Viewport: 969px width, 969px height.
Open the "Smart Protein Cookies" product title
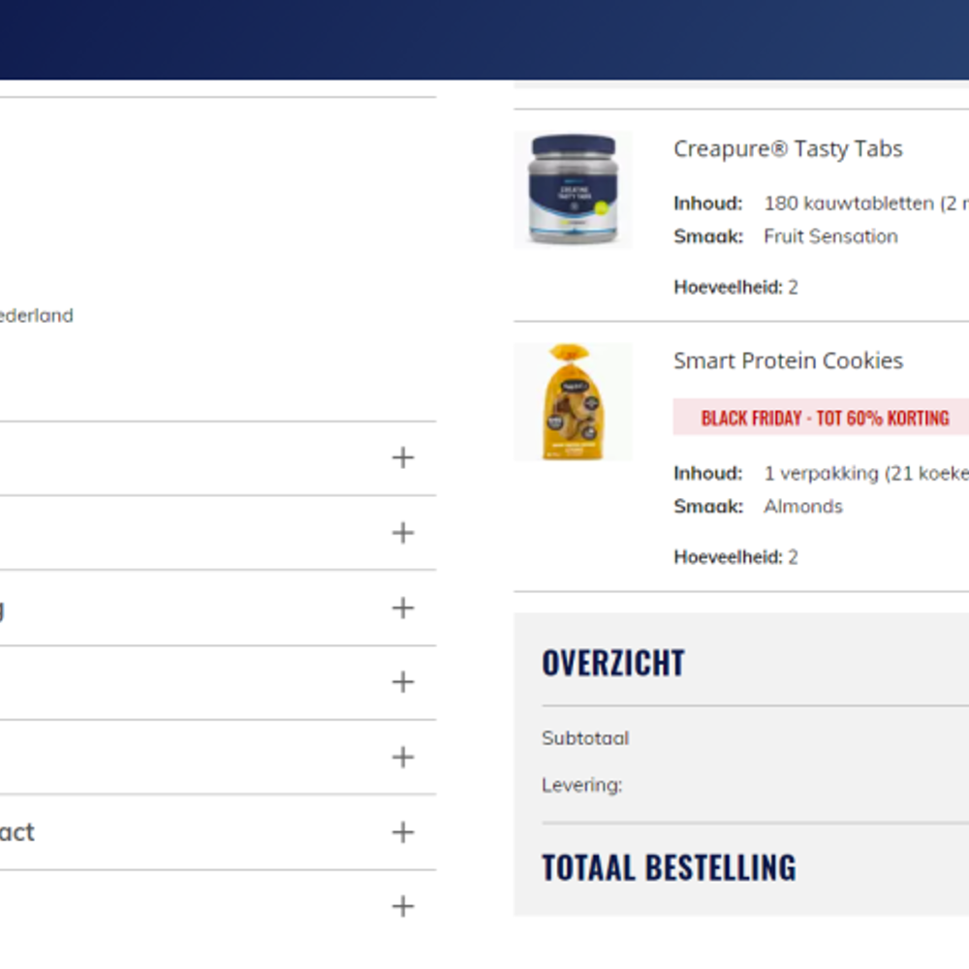click(788, 360)
